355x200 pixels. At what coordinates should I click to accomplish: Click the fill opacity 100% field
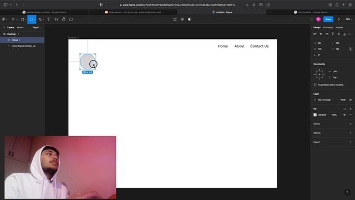tap(334, 115)
